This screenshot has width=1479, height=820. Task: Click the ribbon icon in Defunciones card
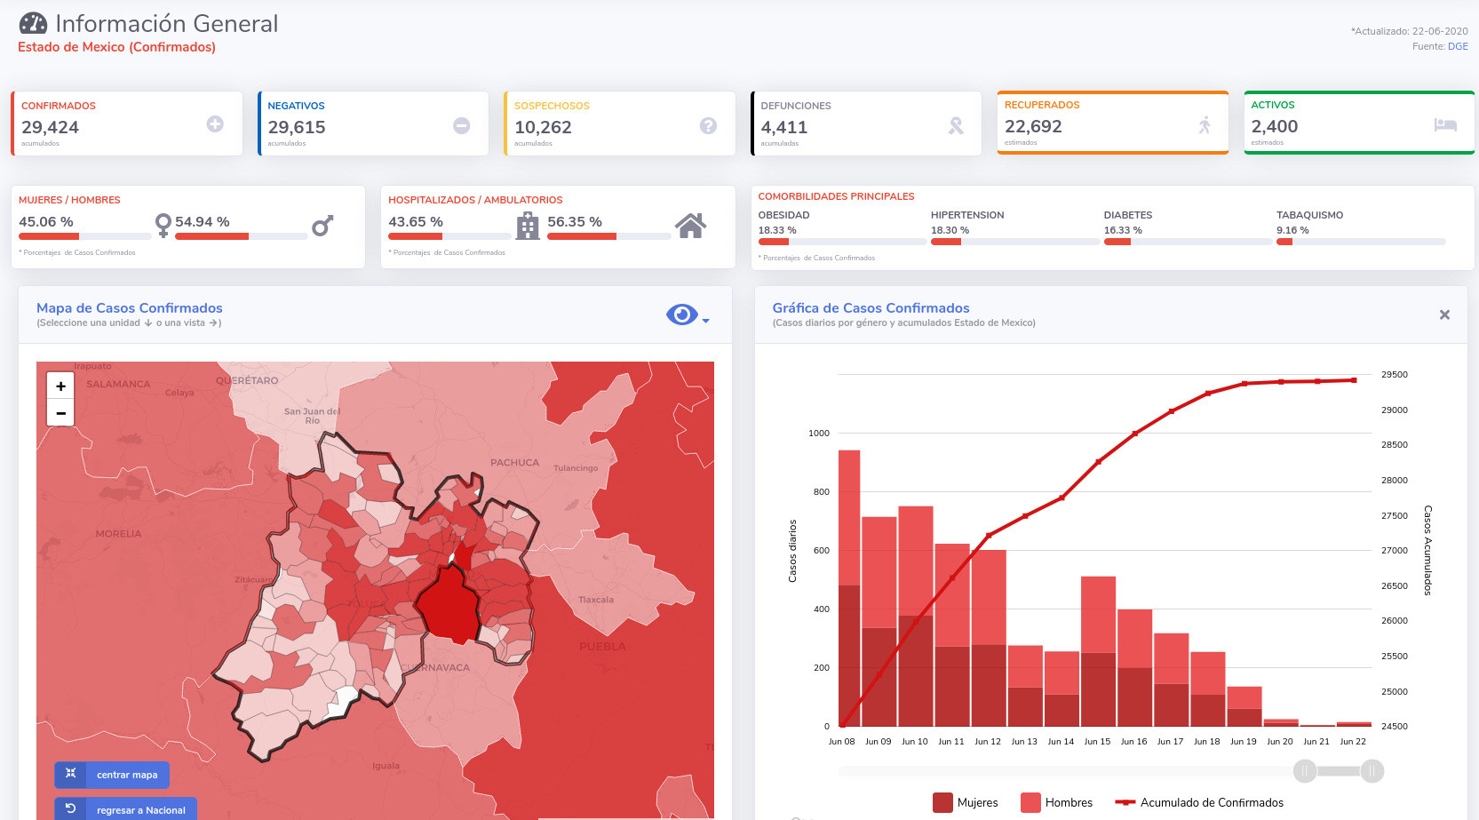[x=956, y=126]
